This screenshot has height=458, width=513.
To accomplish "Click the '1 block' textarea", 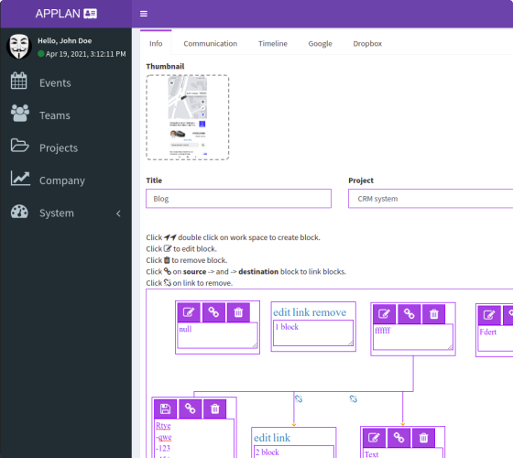I will pyautogui.click(x=313, y=333).
